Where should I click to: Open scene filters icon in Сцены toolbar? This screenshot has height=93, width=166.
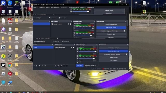click(40, 66)
